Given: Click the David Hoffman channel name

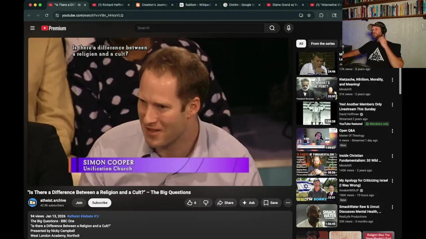Looking at the screenshot, I should [x=349, y=114].
